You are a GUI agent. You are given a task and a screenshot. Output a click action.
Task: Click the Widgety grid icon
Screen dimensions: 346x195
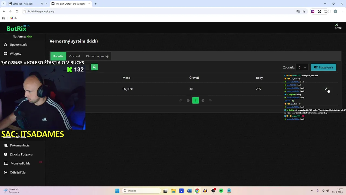click(5, 54)
